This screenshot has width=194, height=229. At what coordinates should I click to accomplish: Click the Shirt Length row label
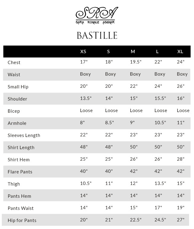[x=21, y=148]
